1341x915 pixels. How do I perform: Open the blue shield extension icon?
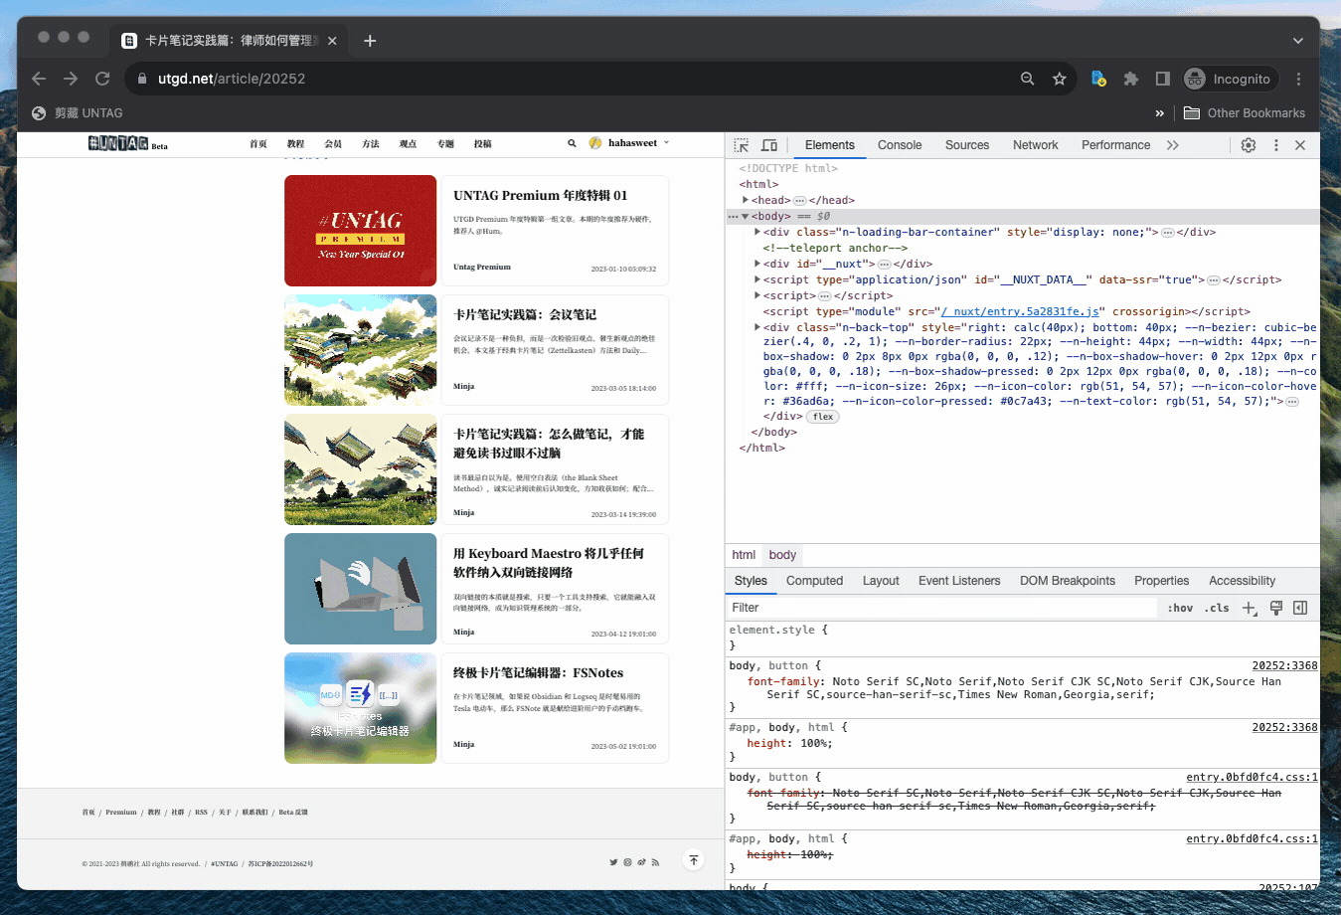[x=1098, y=79]
